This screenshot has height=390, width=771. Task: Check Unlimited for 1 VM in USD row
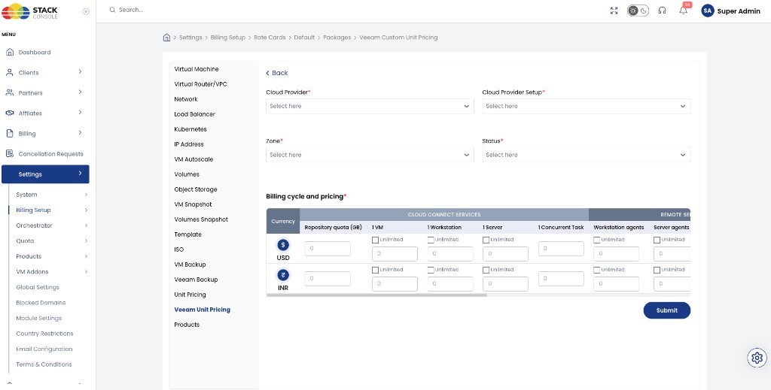(375, 240)
